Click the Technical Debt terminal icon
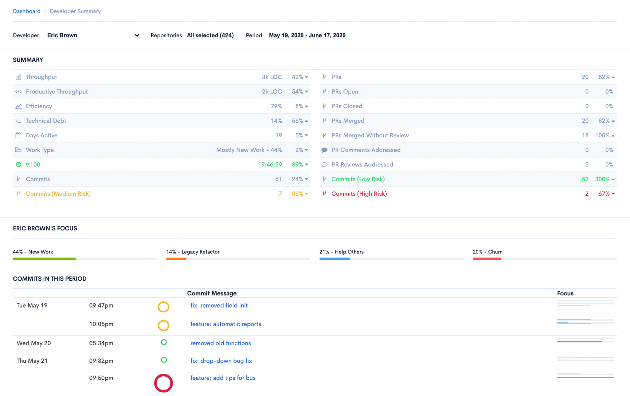630x396 pixels. coord(18,121)
